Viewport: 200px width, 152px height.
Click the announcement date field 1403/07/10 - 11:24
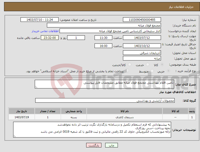[x=40, y=20]
